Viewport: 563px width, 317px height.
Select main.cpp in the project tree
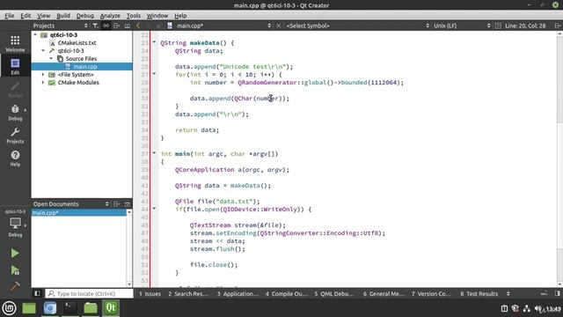point(85,67)
